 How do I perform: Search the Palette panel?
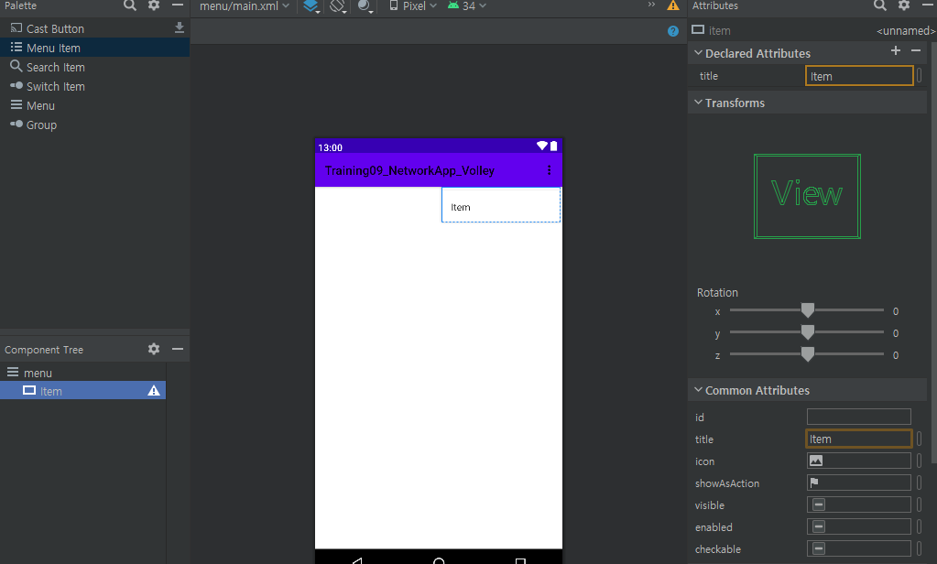pos(130,5)
